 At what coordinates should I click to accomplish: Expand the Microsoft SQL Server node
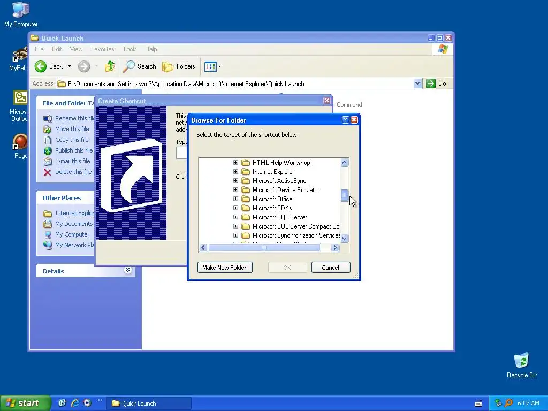tap(235, 217)
